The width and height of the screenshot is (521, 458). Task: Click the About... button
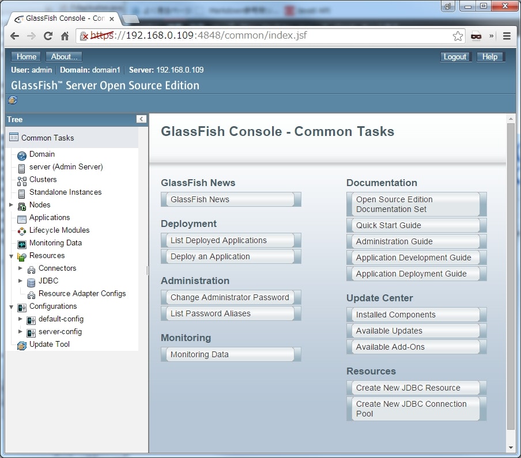tap(64, 56)
